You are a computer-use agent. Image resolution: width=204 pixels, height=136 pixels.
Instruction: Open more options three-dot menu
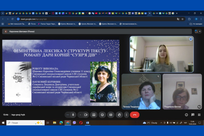pos(126,115)
